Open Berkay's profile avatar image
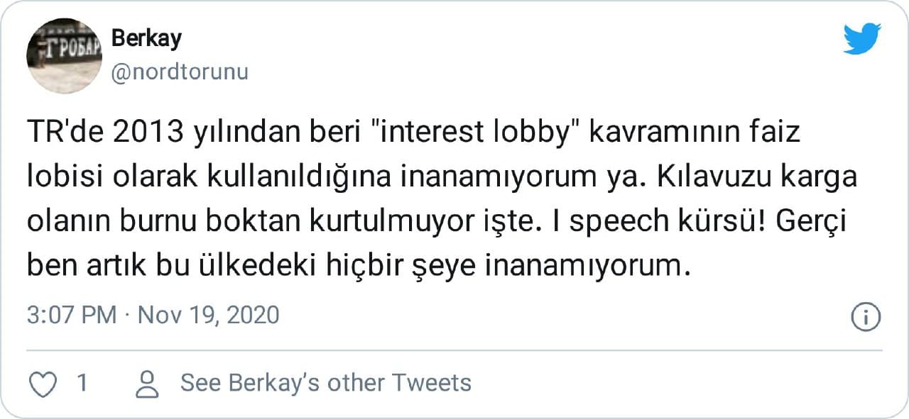The height and width of the screenshot is (419, 909). [x=64, y=56]
